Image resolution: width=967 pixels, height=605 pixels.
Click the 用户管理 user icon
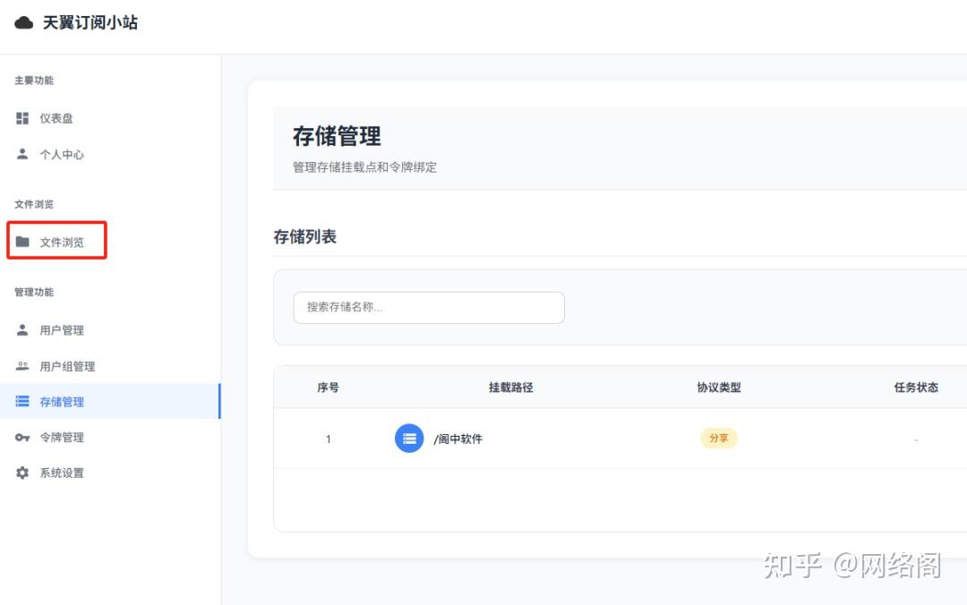click(21, 329)
